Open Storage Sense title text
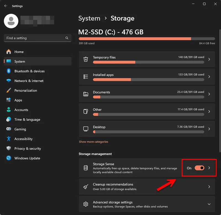221x215 pixels. [x=103, y=164]
